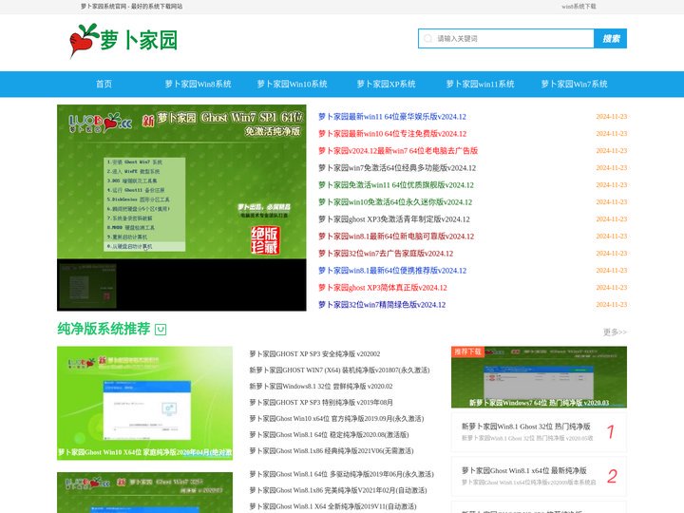Open 萝卜家园Ghost Win8.1 64位 稳定纯净版2020.08
The height and width of the screenshot is (513, 684).
pyautogui.click(x=329, y=434)
